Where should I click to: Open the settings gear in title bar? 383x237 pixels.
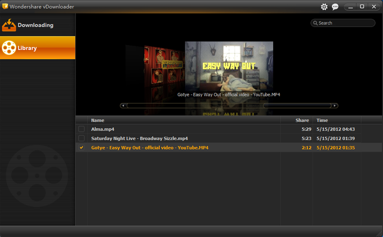[324, 7]
